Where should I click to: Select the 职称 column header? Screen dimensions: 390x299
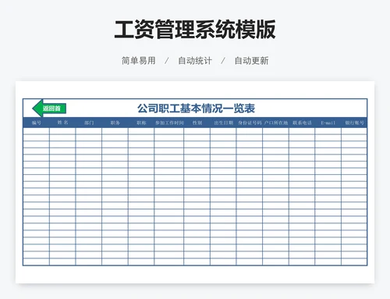click(141, 123)
